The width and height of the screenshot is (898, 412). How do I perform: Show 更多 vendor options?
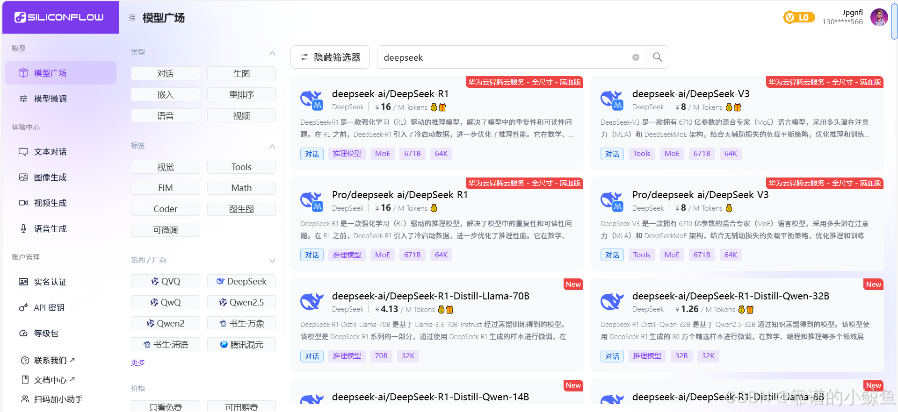[x=138, y=362]
